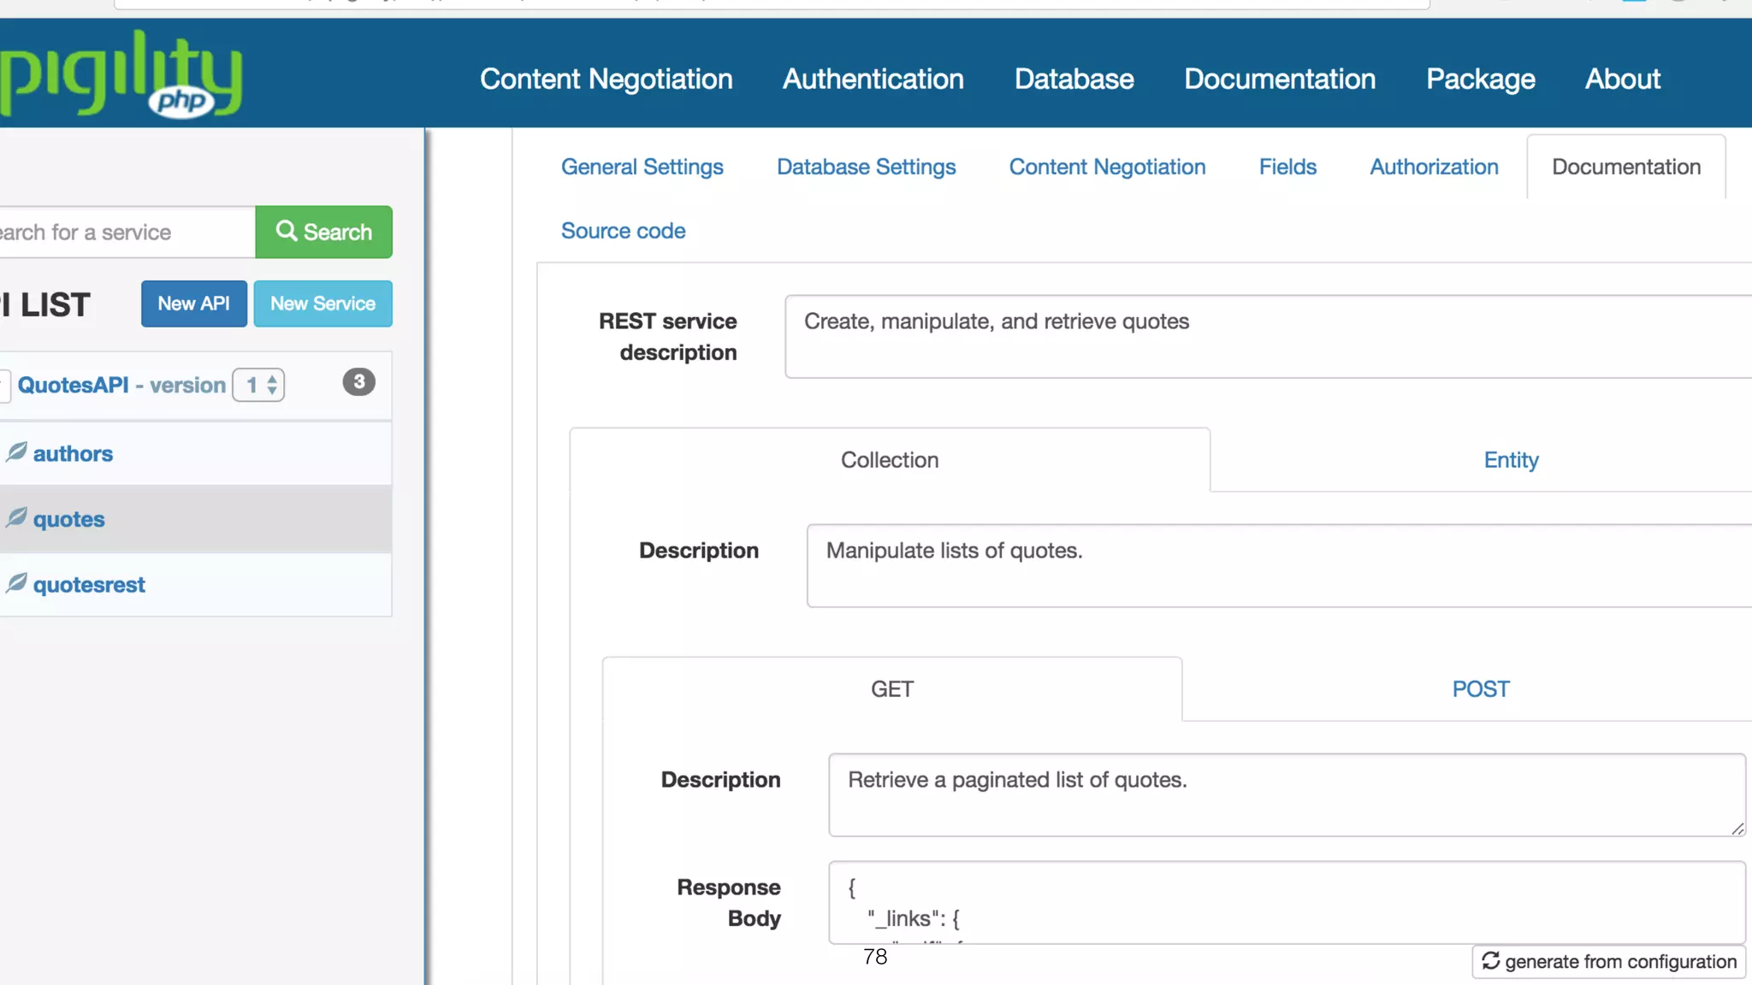
Task: Click the leaf icon beside quotes
Action: coord(16,518)
